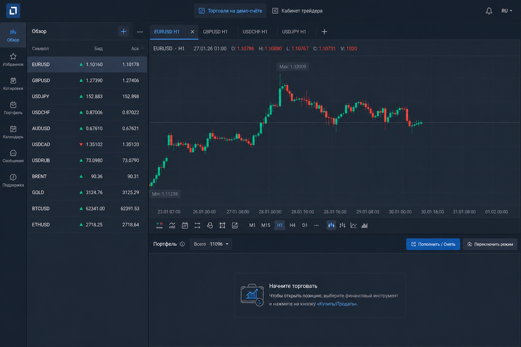
Task: Click the Пополнить / Снять button
Action: pos(433,244)
